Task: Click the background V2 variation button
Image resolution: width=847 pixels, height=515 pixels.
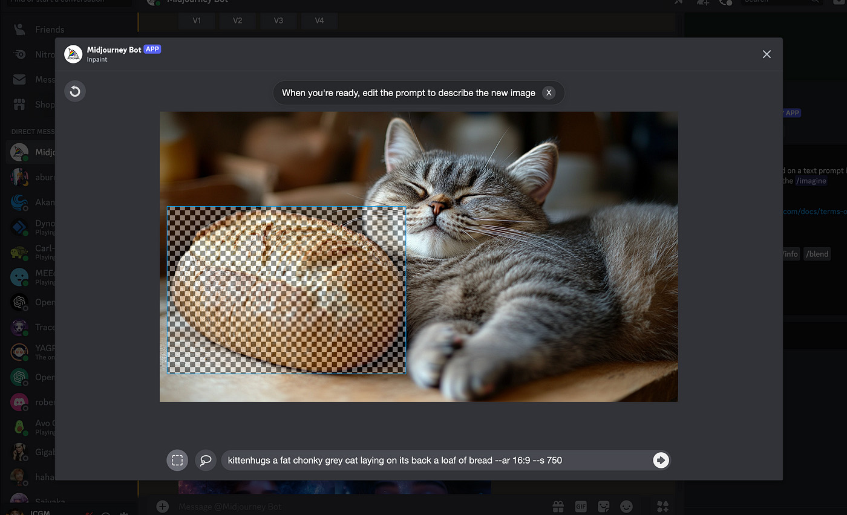Action: tap(237, 21)
